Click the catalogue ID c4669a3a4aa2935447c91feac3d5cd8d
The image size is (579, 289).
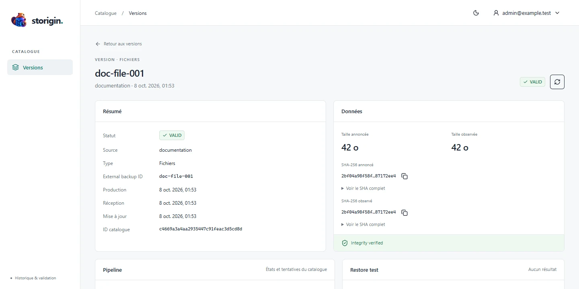[x=201, y=229]
